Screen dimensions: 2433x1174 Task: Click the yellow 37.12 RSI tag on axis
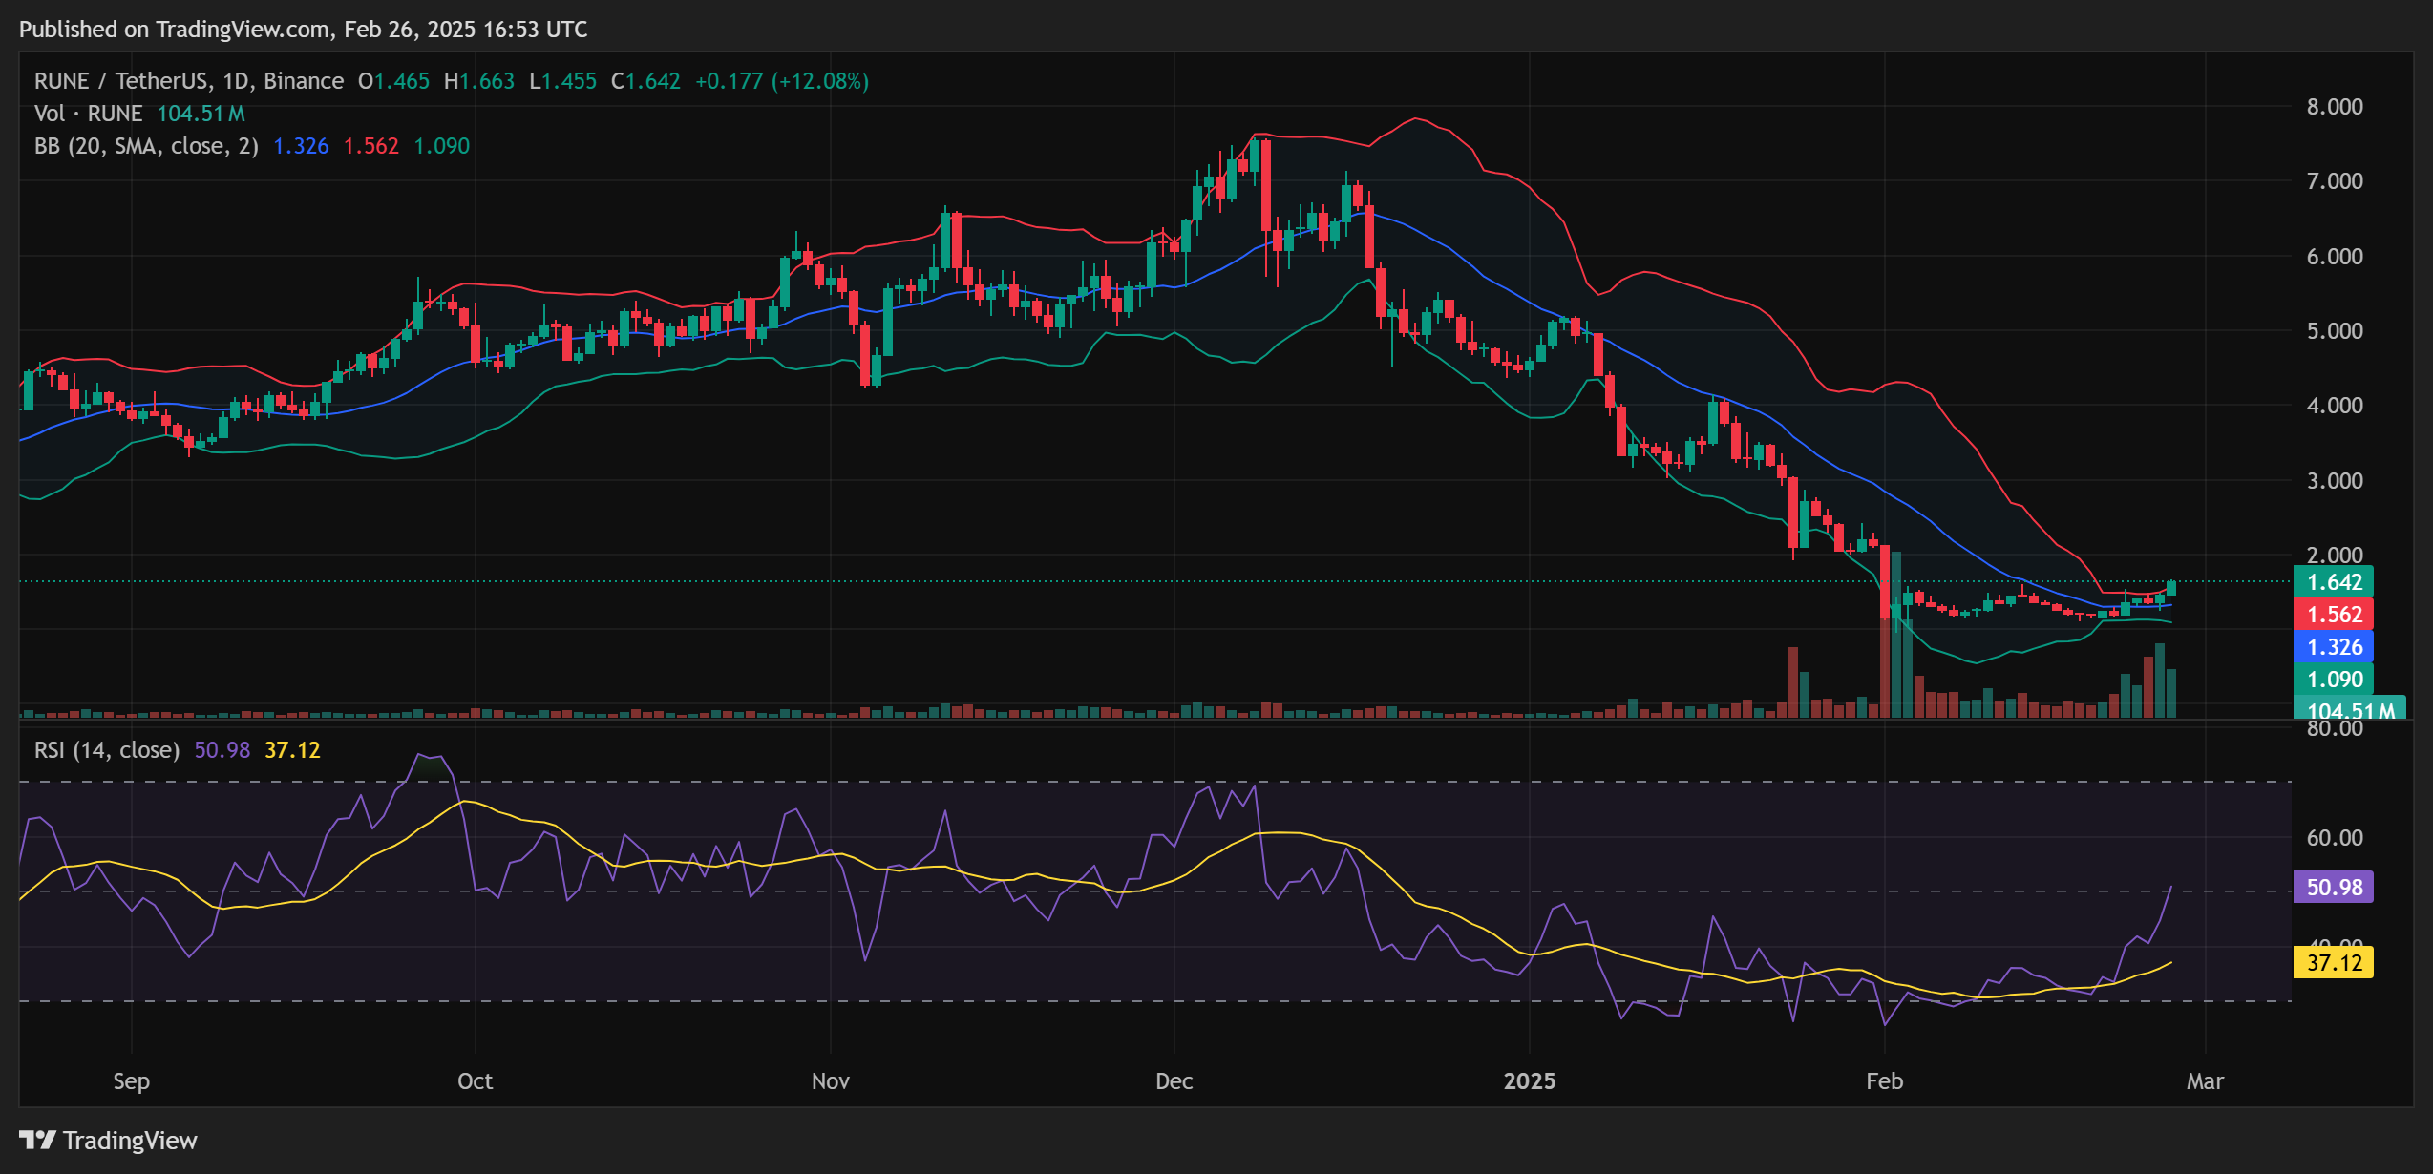click(2334, 962)
